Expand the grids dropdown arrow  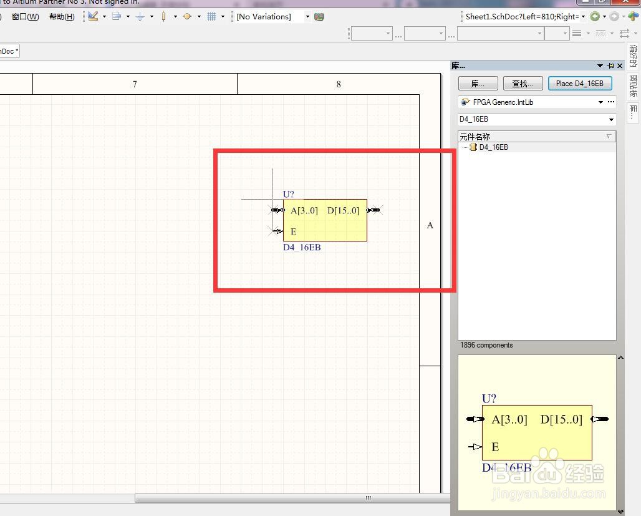click(x=223, y=17)
